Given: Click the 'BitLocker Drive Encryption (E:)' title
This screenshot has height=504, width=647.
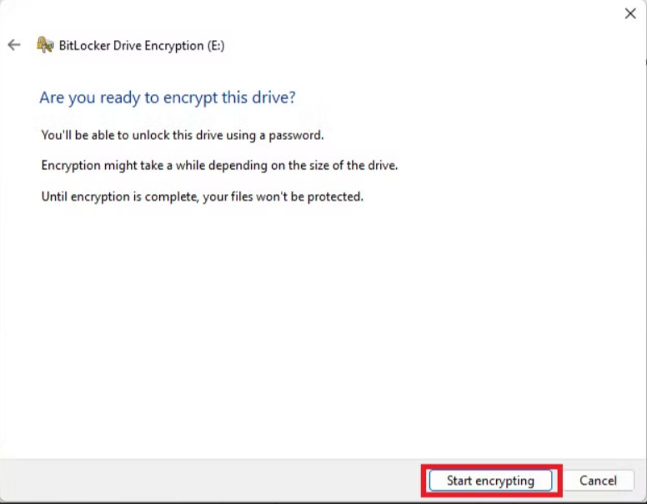Looking at the screenshot, I should pyautogui.click(x=142, y=45).
